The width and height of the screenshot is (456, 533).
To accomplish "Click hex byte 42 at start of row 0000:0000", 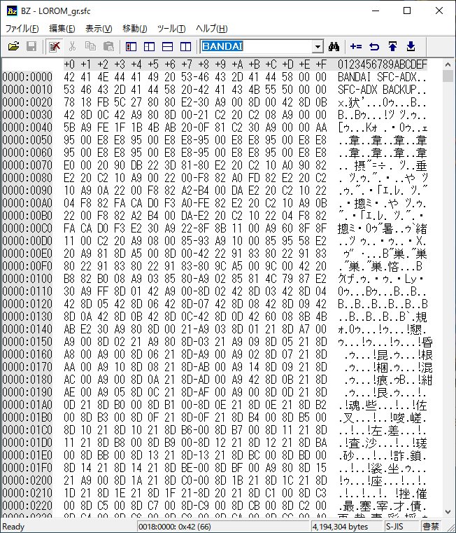I will point(69,77).
